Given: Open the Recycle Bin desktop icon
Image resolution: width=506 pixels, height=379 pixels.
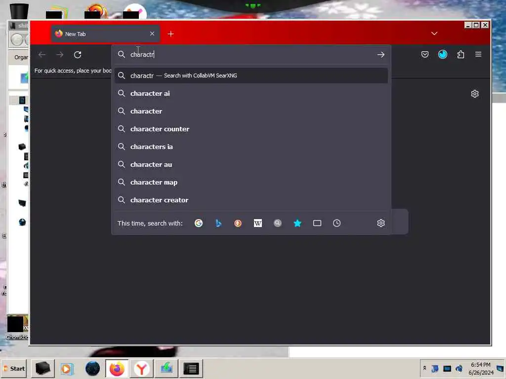Looking at the screenshot, I should (19, 10).
